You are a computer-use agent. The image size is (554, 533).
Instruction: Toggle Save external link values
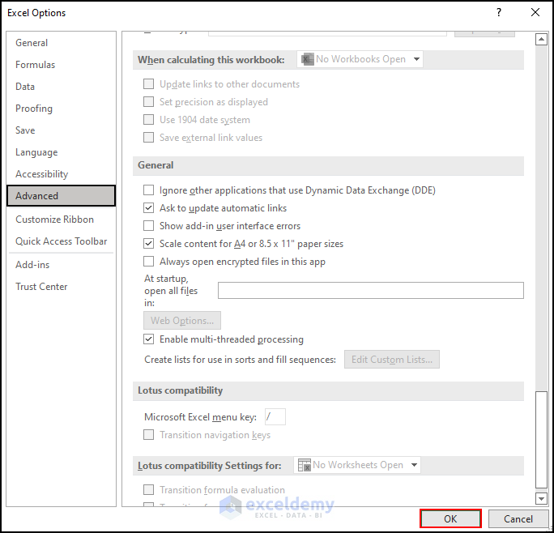149,138
